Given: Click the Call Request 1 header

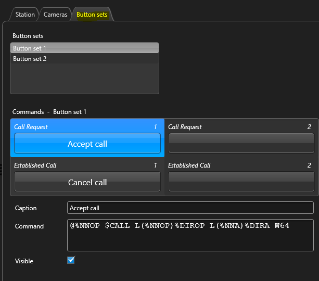Looking at the screenshot, I should (x=31, y=127).
